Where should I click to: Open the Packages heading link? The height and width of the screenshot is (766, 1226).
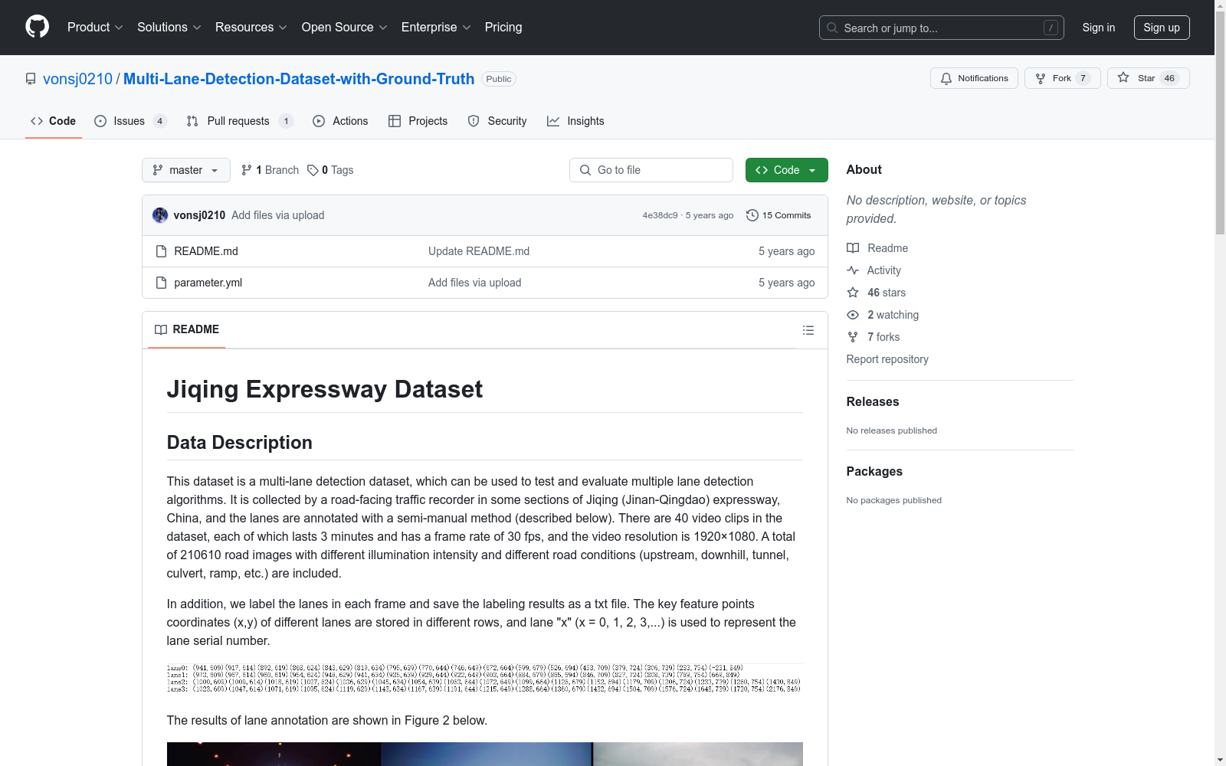pyautogui.click(x=874, y=472)
